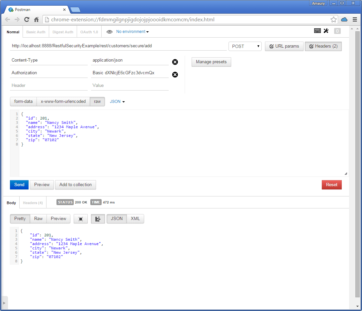Select x-www-form-urlencoded body type

pos(63,102)
